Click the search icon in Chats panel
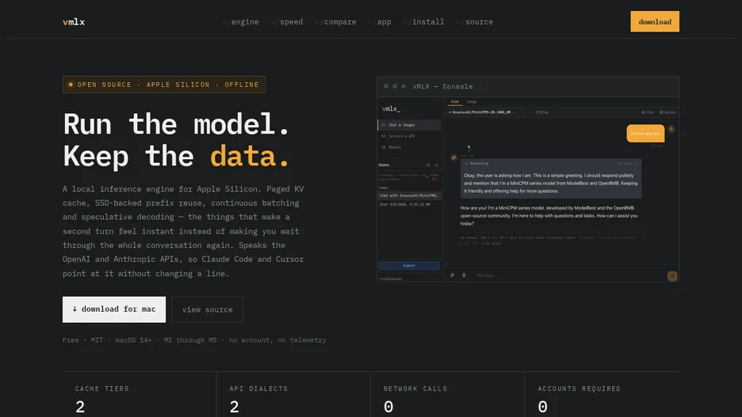742x417 pixels. [428, 165]
